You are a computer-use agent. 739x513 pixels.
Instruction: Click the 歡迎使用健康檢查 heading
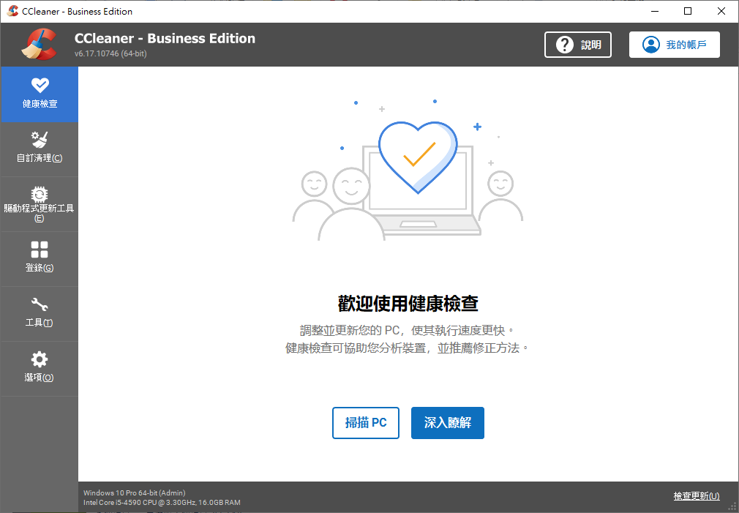[x=408, y=304]
